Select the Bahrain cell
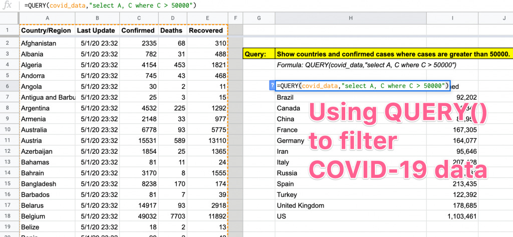Screen dimensions: 513x237 (48, 173)
